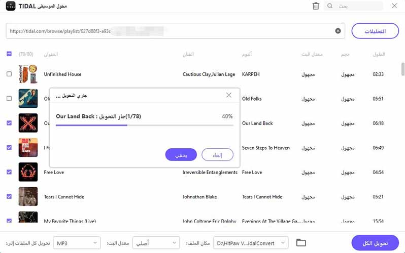
Task: Click the Seven Steps To Heaven album name
Action: click(266, 148)
